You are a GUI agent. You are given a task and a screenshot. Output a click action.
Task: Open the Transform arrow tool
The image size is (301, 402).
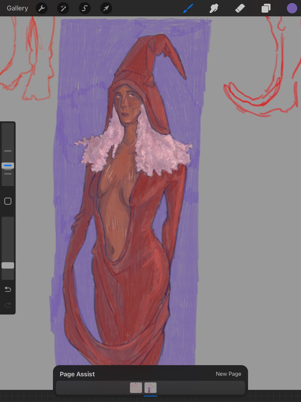point(106,8)
